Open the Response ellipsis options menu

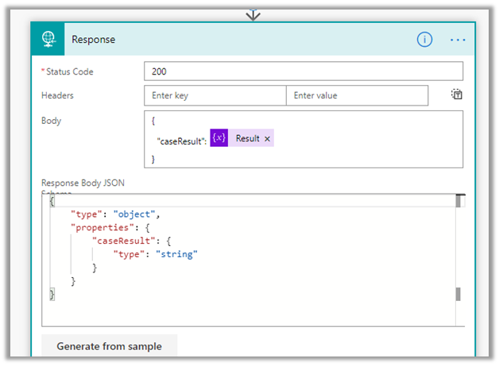(458, 40)
